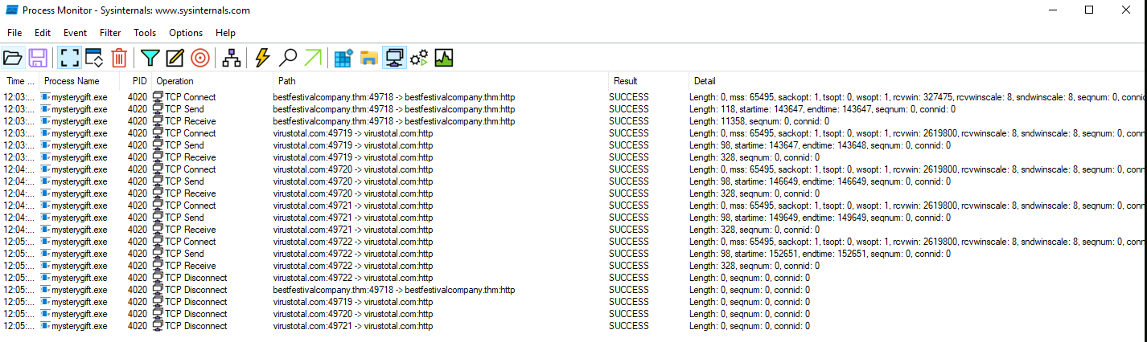Open the Filter funnel icon

tap(150, 58)
